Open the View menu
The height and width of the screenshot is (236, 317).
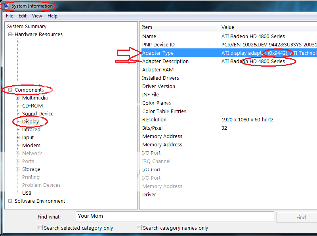point(37,16)
